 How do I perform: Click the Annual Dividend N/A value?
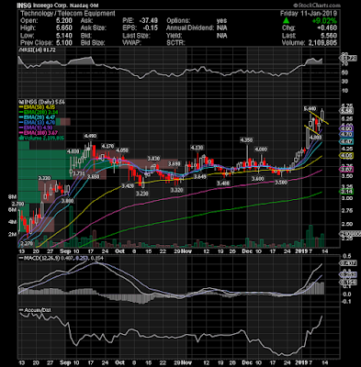tap(221, 28)
